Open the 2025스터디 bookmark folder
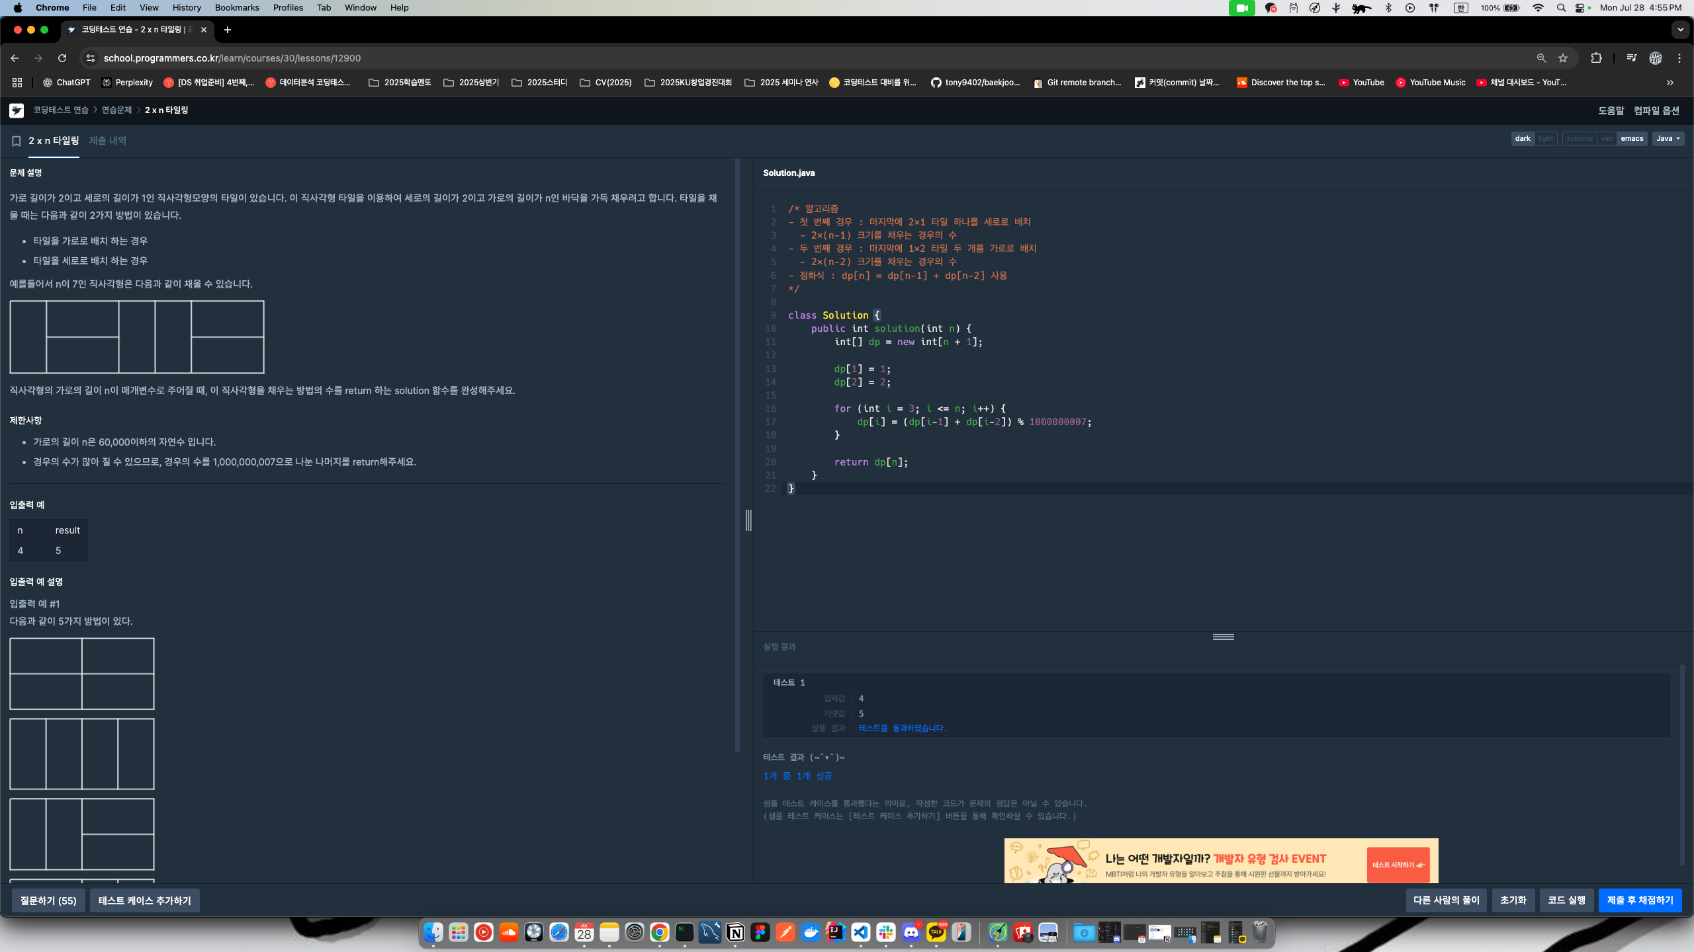This screenshot has height=952, width=1694. coord(540,83)
